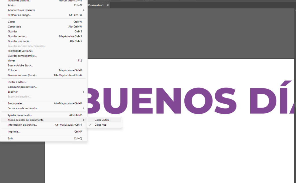Open Ajustar documento...
This screenshot has width=296, height=183.
click(x=44, y=115)
